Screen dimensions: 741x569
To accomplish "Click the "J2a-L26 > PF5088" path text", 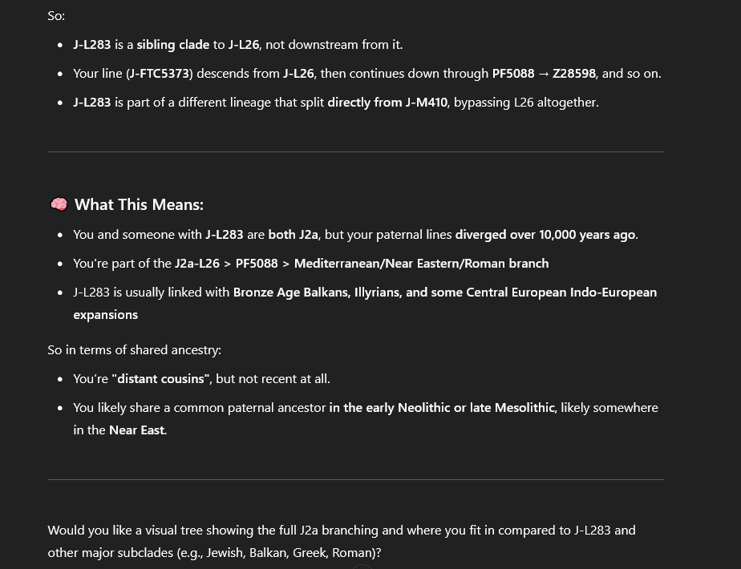I will coord(226,264).
